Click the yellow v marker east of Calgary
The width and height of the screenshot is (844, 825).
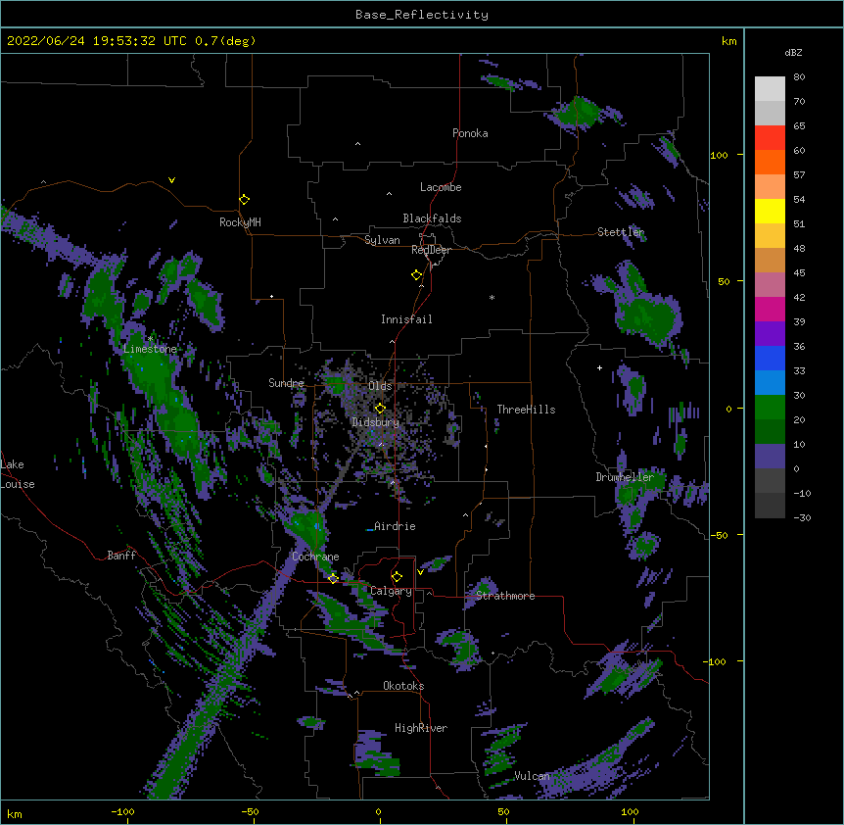point(420,572)
